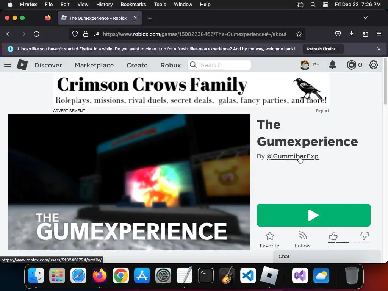Click the Refresh Firefox button
The image size is (388, 291).
coord(323,49)
